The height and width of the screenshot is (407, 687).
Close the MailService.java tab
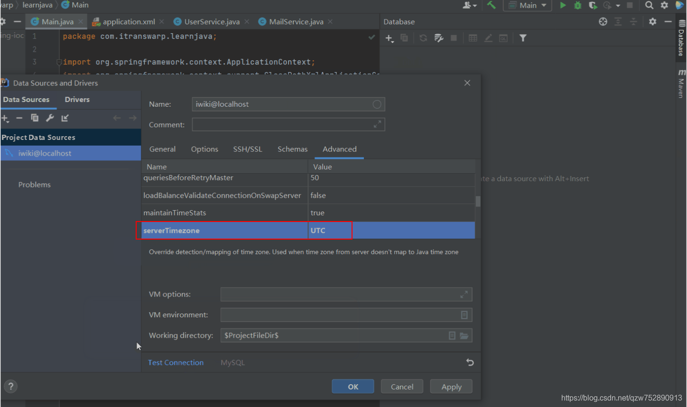[330, 22]
